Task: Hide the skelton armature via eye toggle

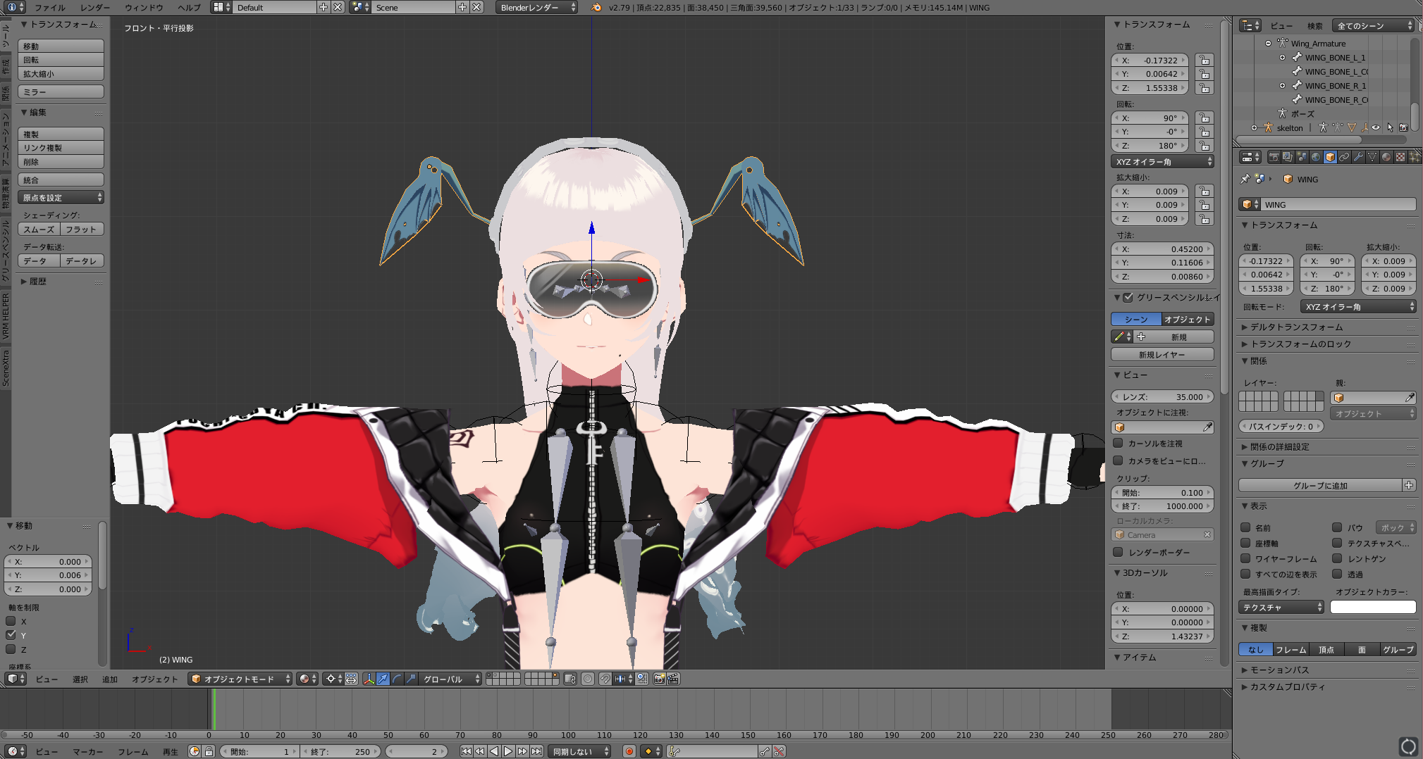Action: [1376, 128]
